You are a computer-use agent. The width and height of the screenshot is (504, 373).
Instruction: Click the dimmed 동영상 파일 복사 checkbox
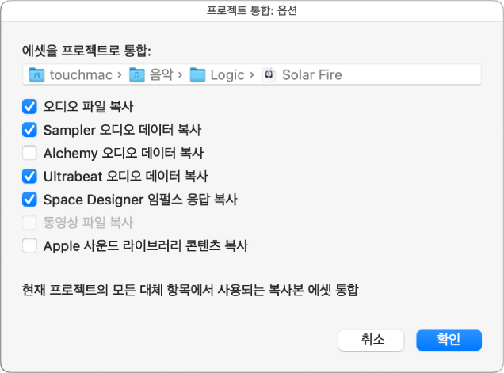click(30, 223)
